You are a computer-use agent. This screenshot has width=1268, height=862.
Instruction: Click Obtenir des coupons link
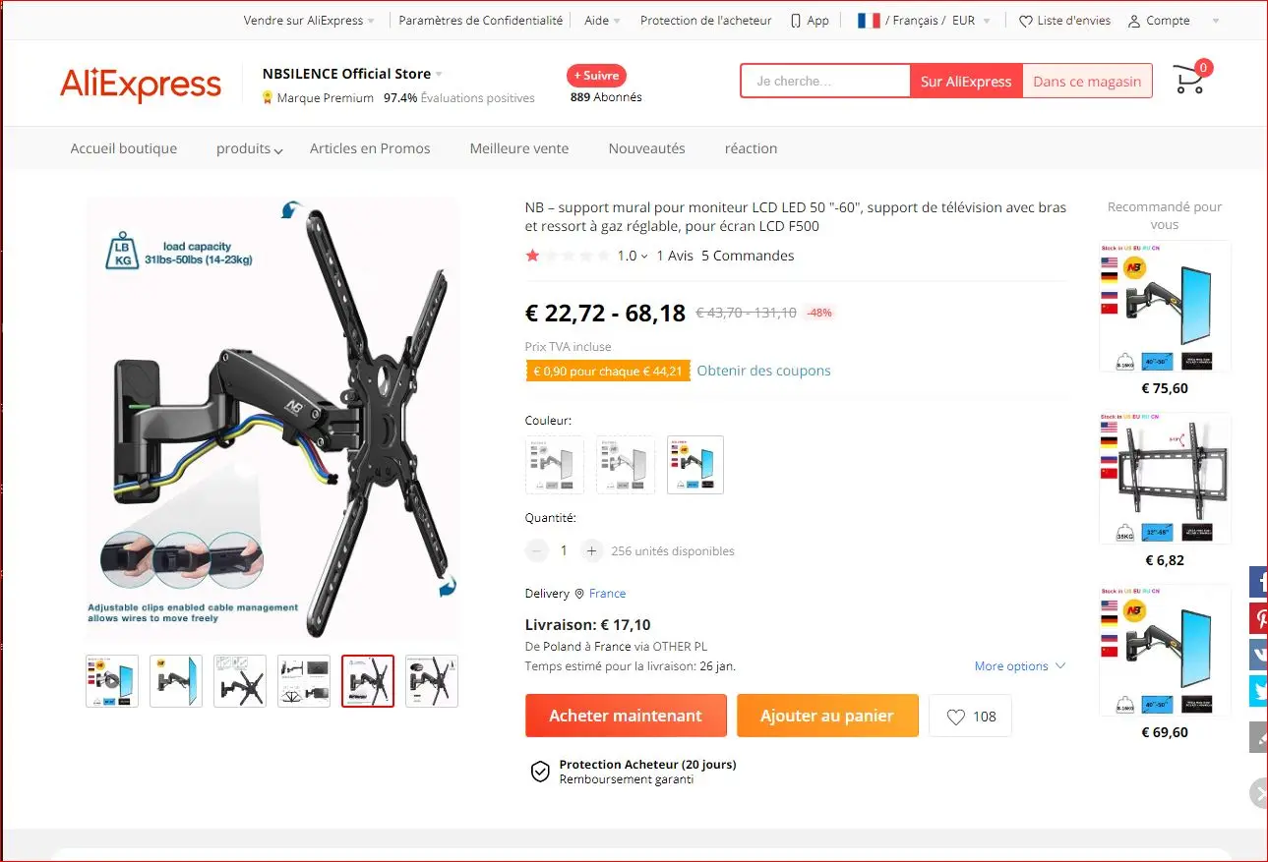coord(763,371)
